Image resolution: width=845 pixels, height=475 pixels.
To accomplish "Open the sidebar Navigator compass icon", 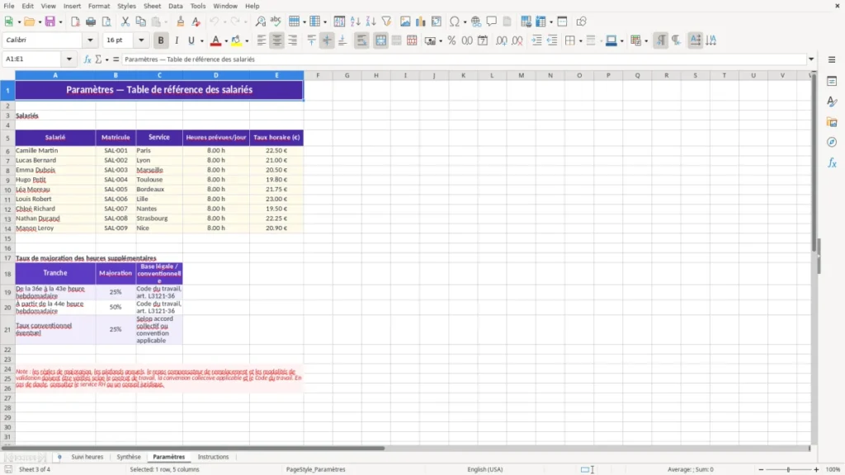I will [x=832, y=142].
